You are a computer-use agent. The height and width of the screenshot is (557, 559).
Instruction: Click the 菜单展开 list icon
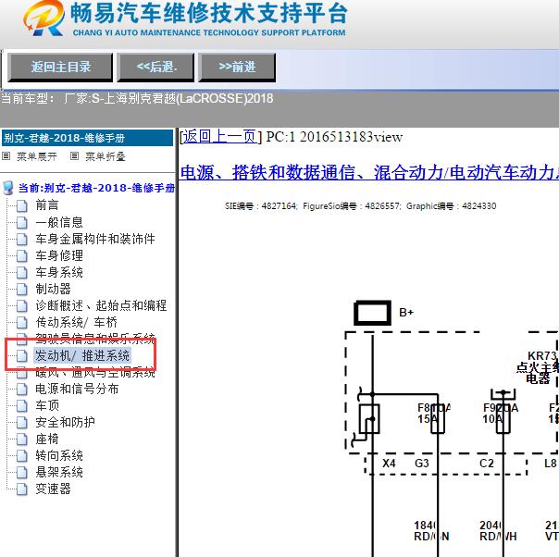[x=6, y=155]
